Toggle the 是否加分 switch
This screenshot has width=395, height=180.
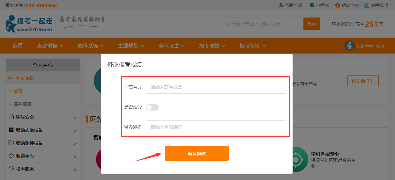pyautogui.click(x=152, y=107)
